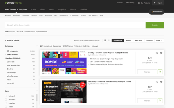Go back via All categories arrow

(x=6, y=51)
